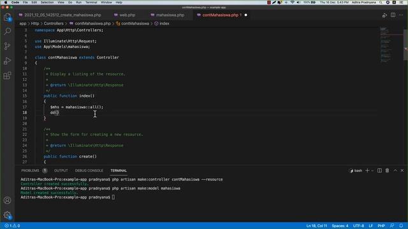This screenshot has height=229, width=408.
Task: Click line number 18 in gutter
Action: click(x=25, y=113)
